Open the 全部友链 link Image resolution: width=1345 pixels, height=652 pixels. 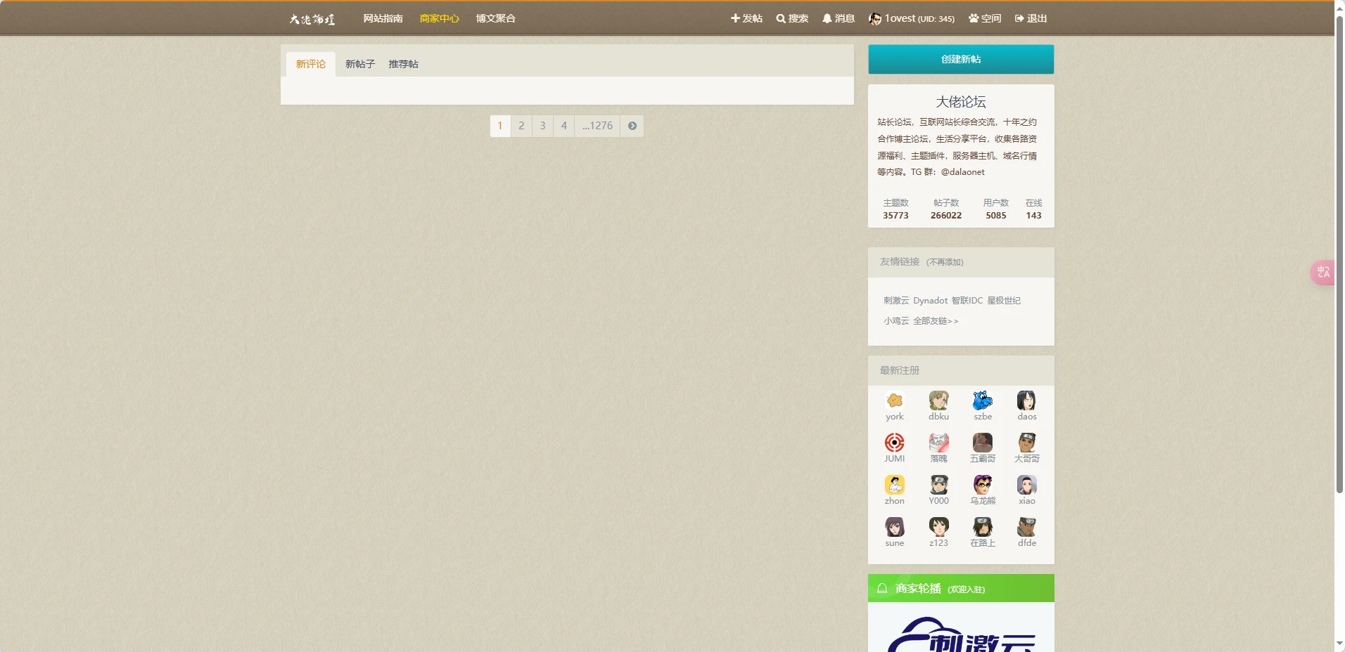936,321
